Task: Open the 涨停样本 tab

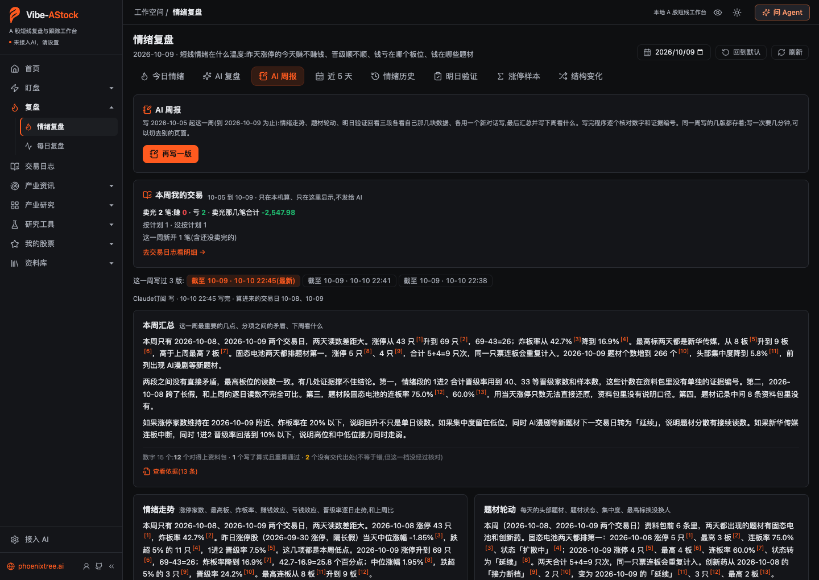Action: coord(518,76)
